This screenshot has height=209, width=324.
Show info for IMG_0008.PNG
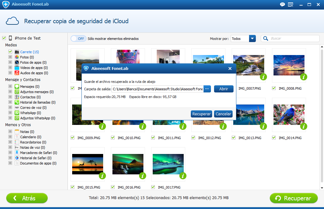[x=304, y=77]
